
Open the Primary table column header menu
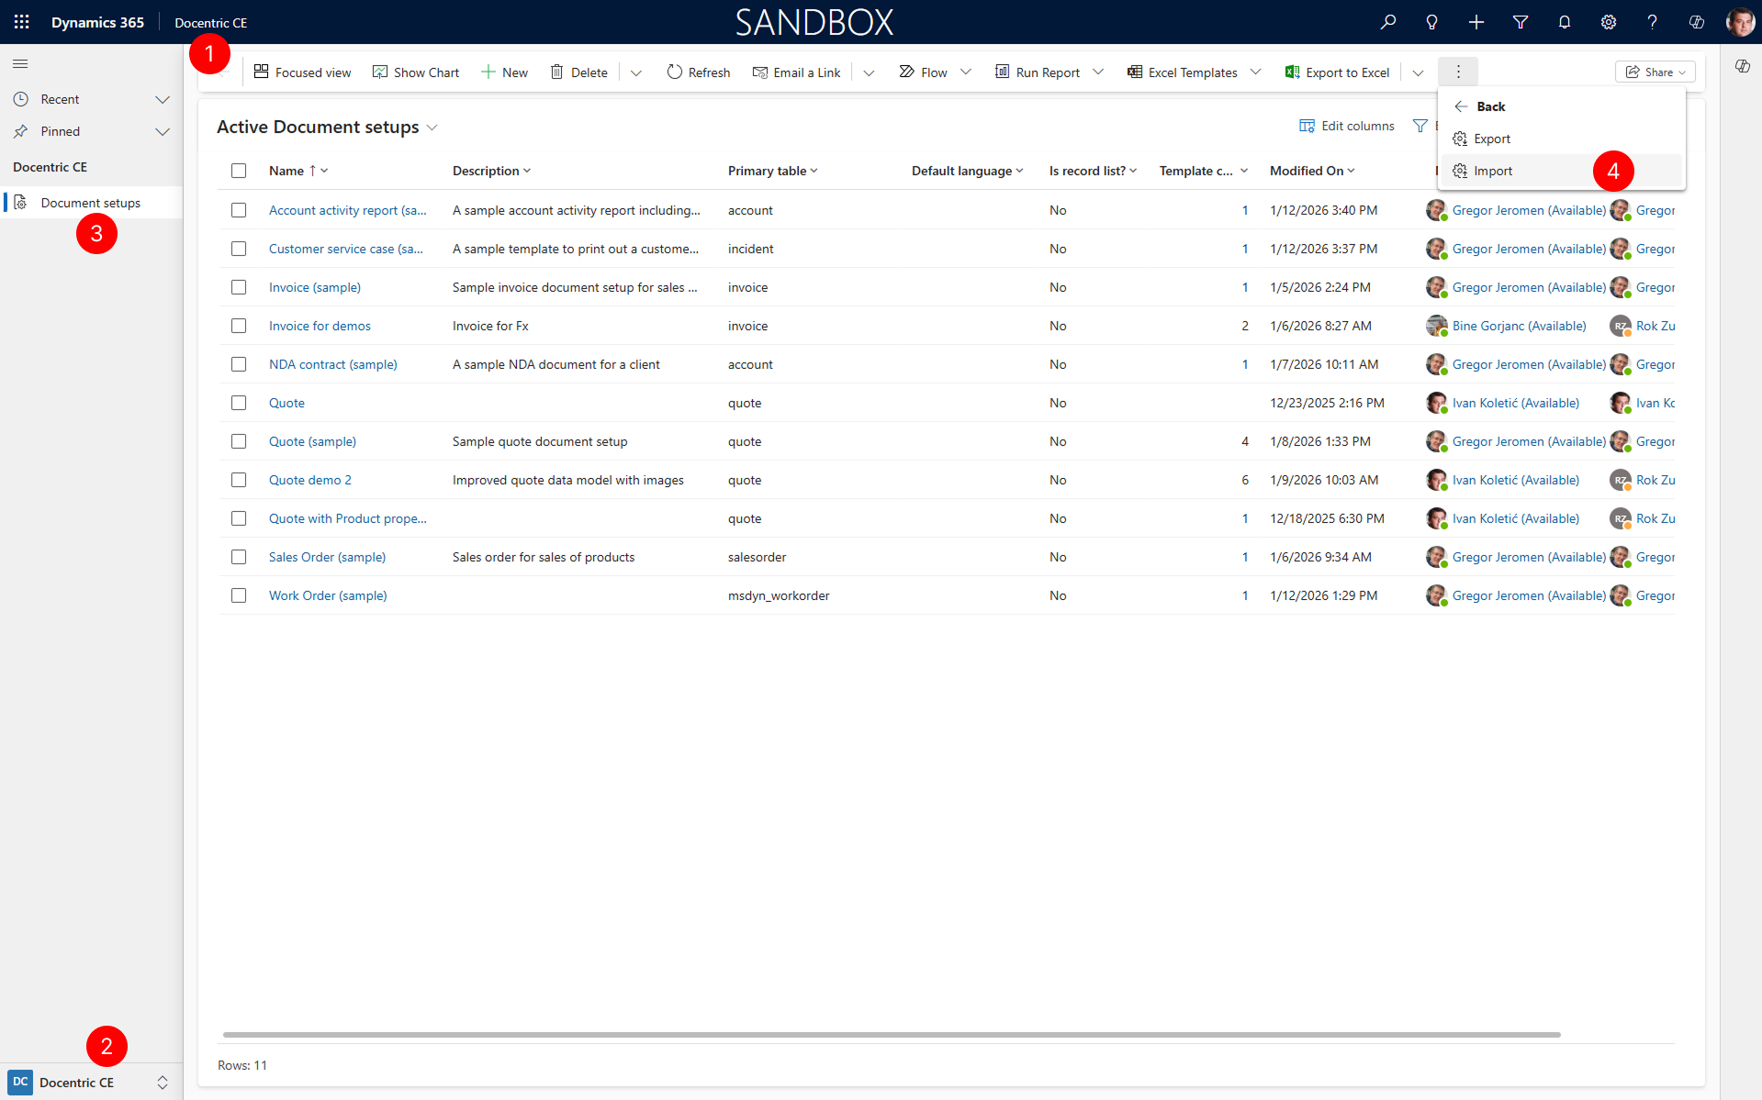[x=773, y=171]
